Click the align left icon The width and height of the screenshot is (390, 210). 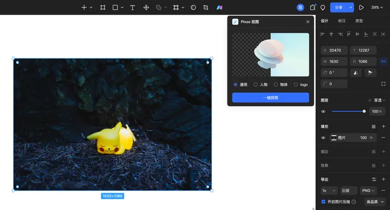pyautogui.click(x=322, y=34)
